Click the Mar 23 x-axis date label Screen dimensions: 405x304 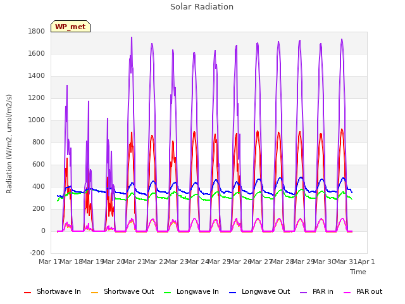[x=177, y=262]
